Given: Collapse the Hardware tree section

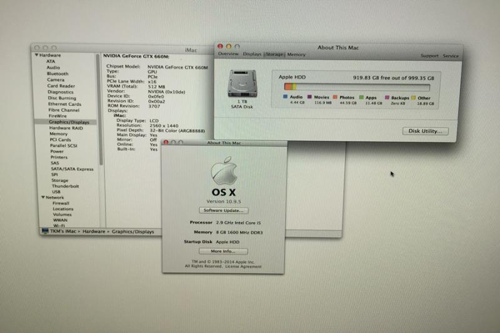Looking at the screenshot, I should 37,55.
